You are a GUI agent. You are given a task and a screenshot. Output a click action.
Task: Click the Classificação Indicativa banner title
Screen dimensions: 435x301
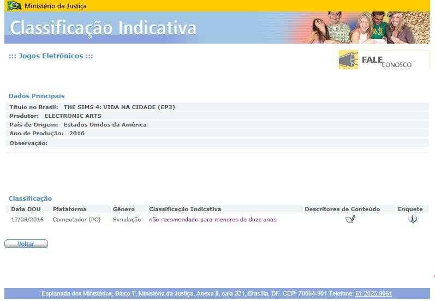[x=103, y=28]
